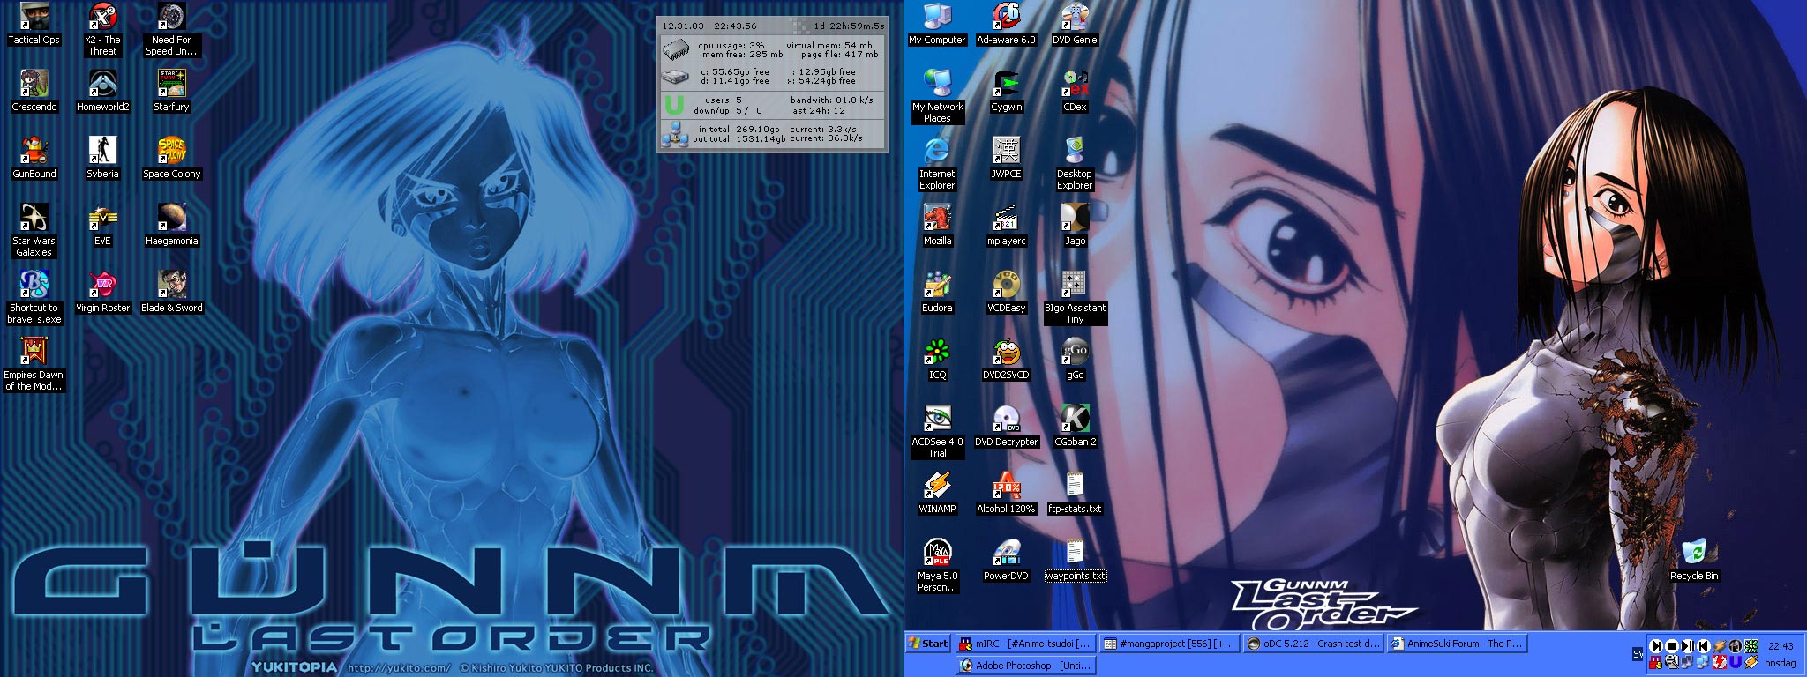Click the play/pause button in system tray
This screenshot has width=1807, height=677.
pyautogui.click(x=1688, y=646)
